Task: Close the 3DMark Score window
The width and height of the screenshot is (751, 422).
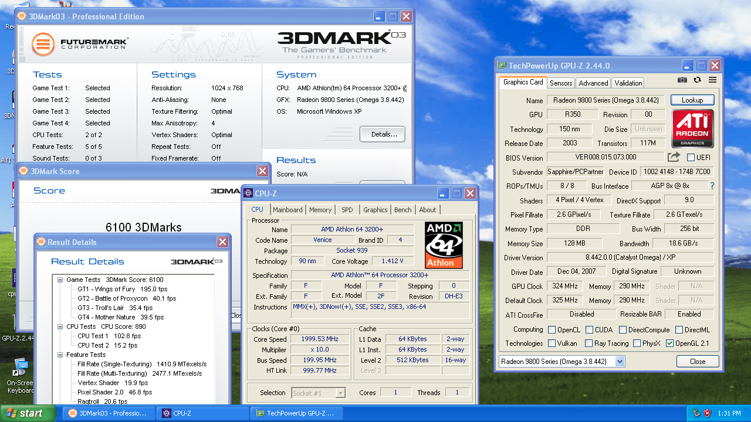Action: pos(262,171)
